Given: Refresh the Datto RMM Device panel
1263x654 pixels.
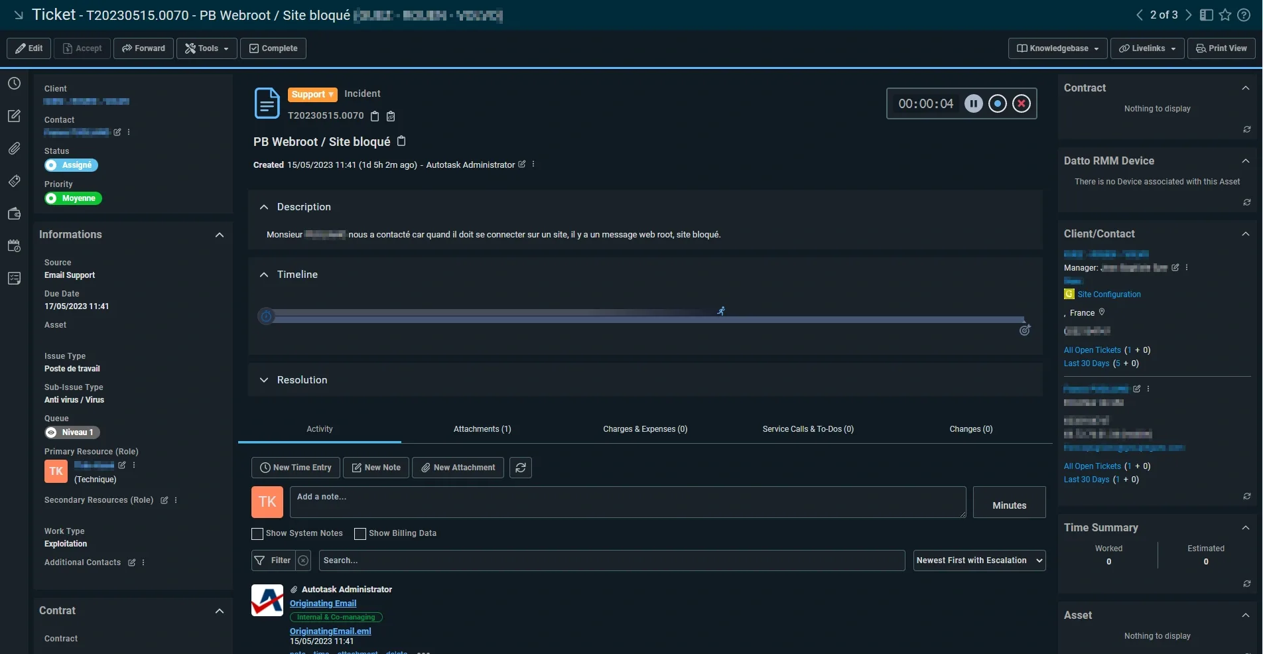Looking at the screenshot, I should (1247, 202).
